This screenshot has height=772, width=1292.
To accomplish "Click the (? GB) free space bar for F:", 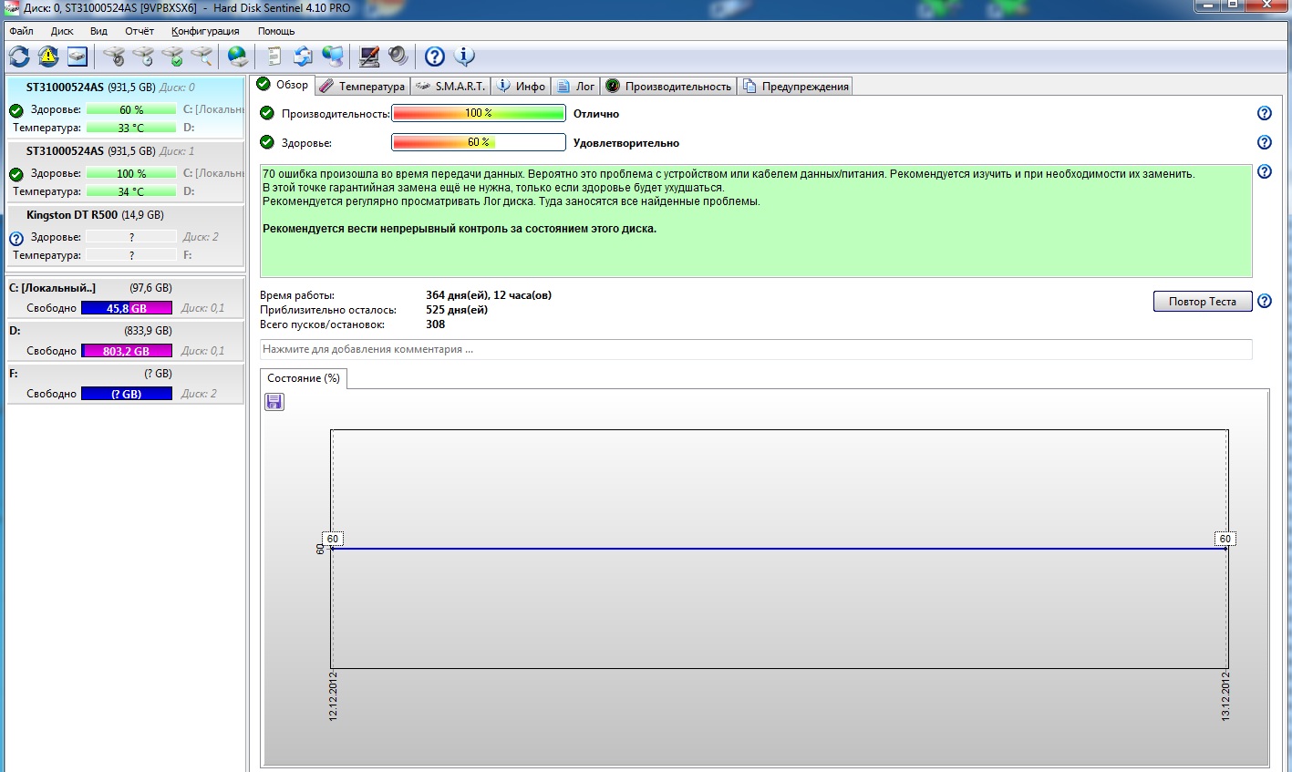I will (127, 394).
